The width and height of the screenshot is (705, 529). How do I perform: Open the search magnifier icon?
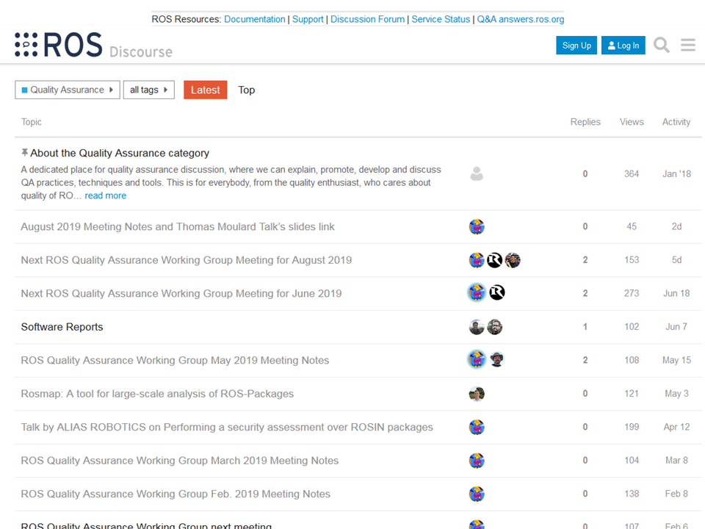[662, 45]
